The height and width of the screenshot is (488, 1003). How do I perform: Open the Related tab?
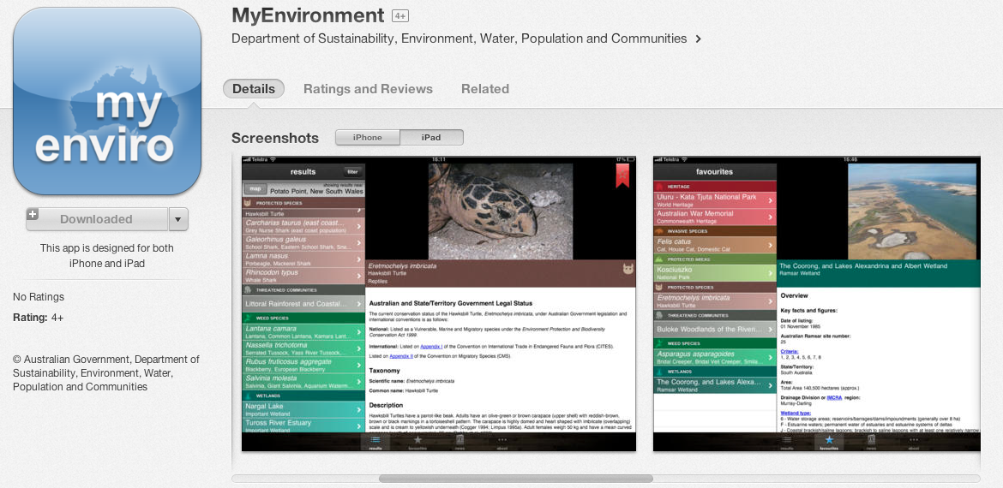[x=485, y=89]
